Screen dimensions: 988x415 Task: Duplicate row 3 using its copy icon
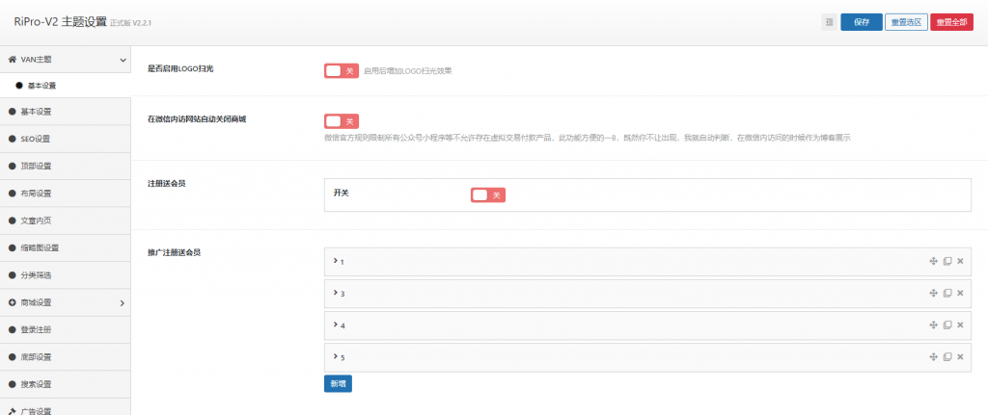coord(947,293)
